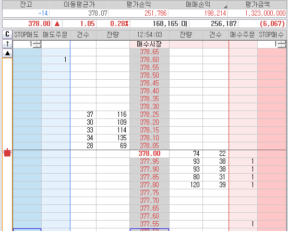Image resolution: width=288 pixels, height=231 pixels.
Task: Select the 378.10 price cell
Action: point(149,138)
